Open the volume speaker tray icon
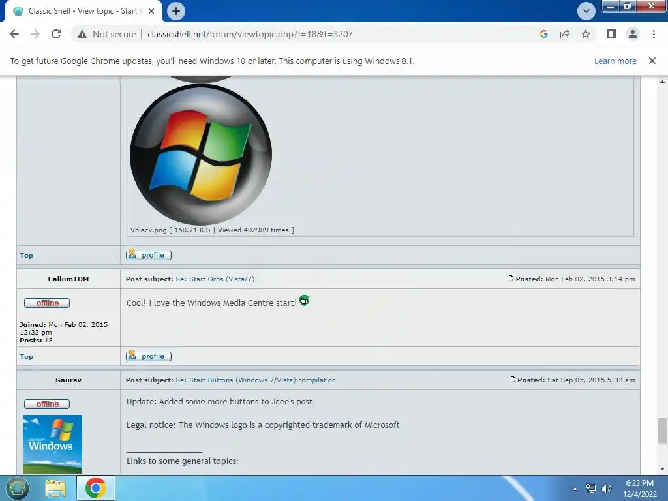The image size is (668, 501). 607,489
